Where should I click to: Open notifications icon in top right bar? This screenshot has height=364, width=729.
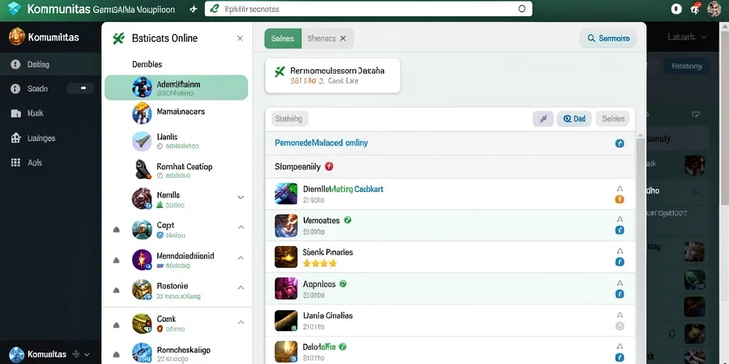(696, 9)
